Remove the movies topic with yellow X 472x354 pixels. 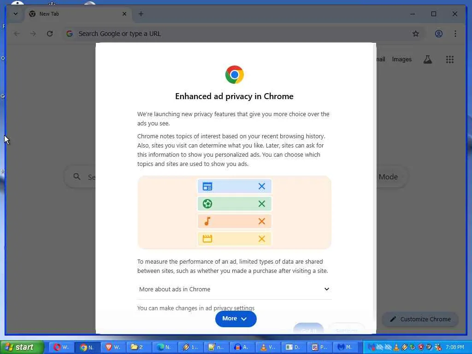point(262,239)
